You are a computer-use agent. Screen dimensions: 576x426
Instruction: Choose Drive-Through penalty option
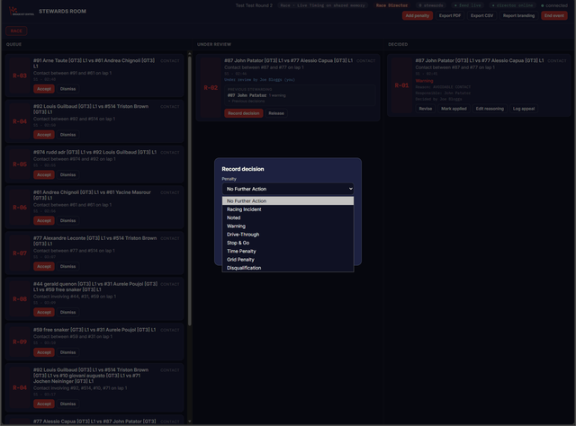[x=288, y=235]
